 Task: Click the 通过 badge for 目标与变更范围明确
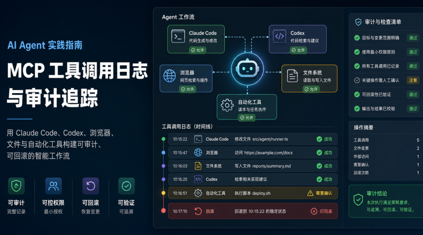(413, 38)
